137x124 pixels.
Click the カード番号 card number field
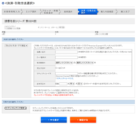pos(66,57)
